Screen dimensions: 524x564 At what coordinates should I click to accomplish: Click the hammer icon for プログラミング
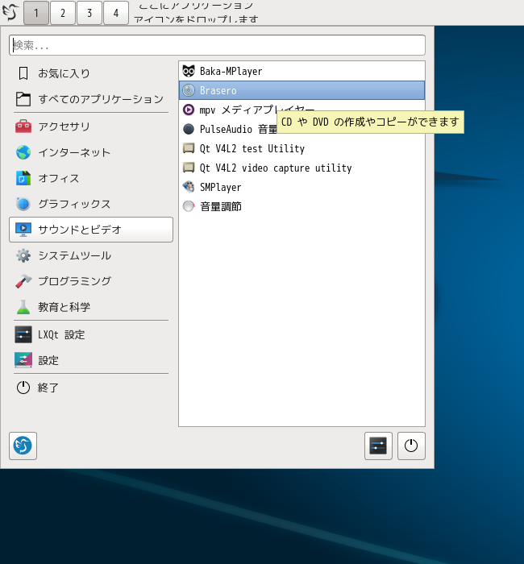click(x=23, y=281)
